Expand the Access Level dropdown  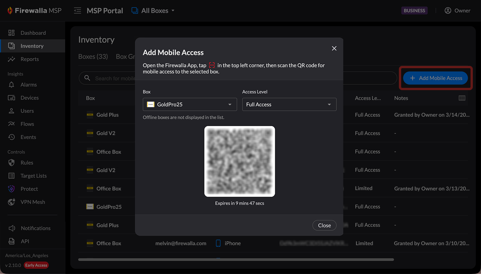click(289, 105)
